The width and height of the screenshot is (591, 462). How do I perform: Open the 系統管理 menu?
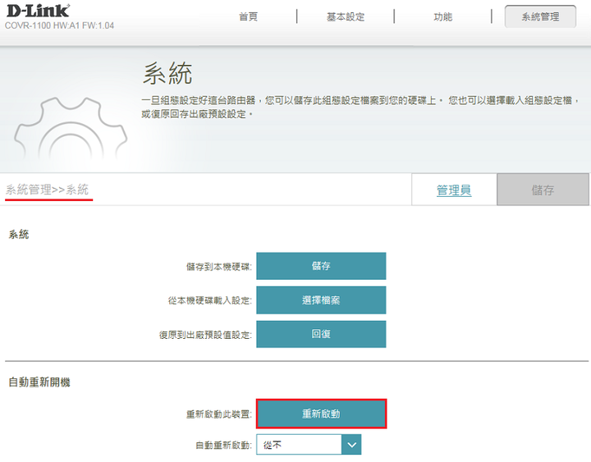click(540, 16)
